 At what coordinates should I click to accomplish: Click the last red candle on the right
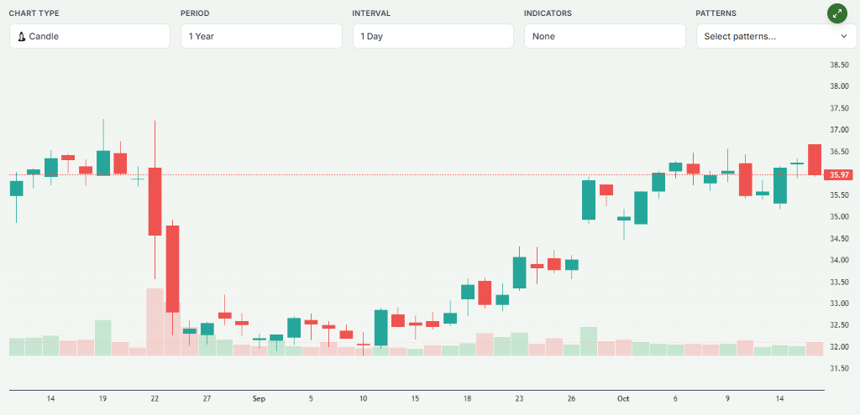pos(815,159)
